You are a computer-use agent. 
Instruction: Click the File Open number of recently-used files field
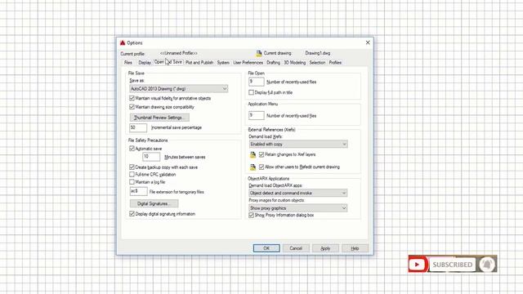click(x=256, y=82)
